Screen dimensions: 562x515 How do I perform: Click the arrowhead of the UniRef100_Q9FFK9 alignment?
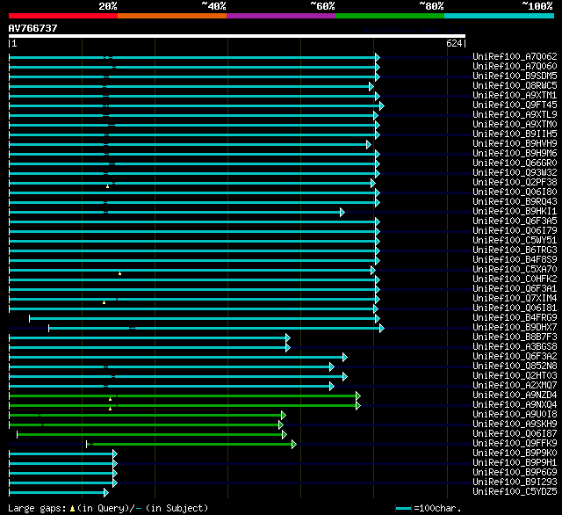coord(294,445)
